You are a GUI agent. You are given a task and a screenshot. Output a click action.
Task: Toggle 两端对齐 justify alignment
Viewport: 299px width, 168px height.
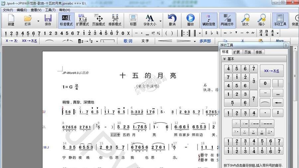pyautogui.click(x=227, y=20)
